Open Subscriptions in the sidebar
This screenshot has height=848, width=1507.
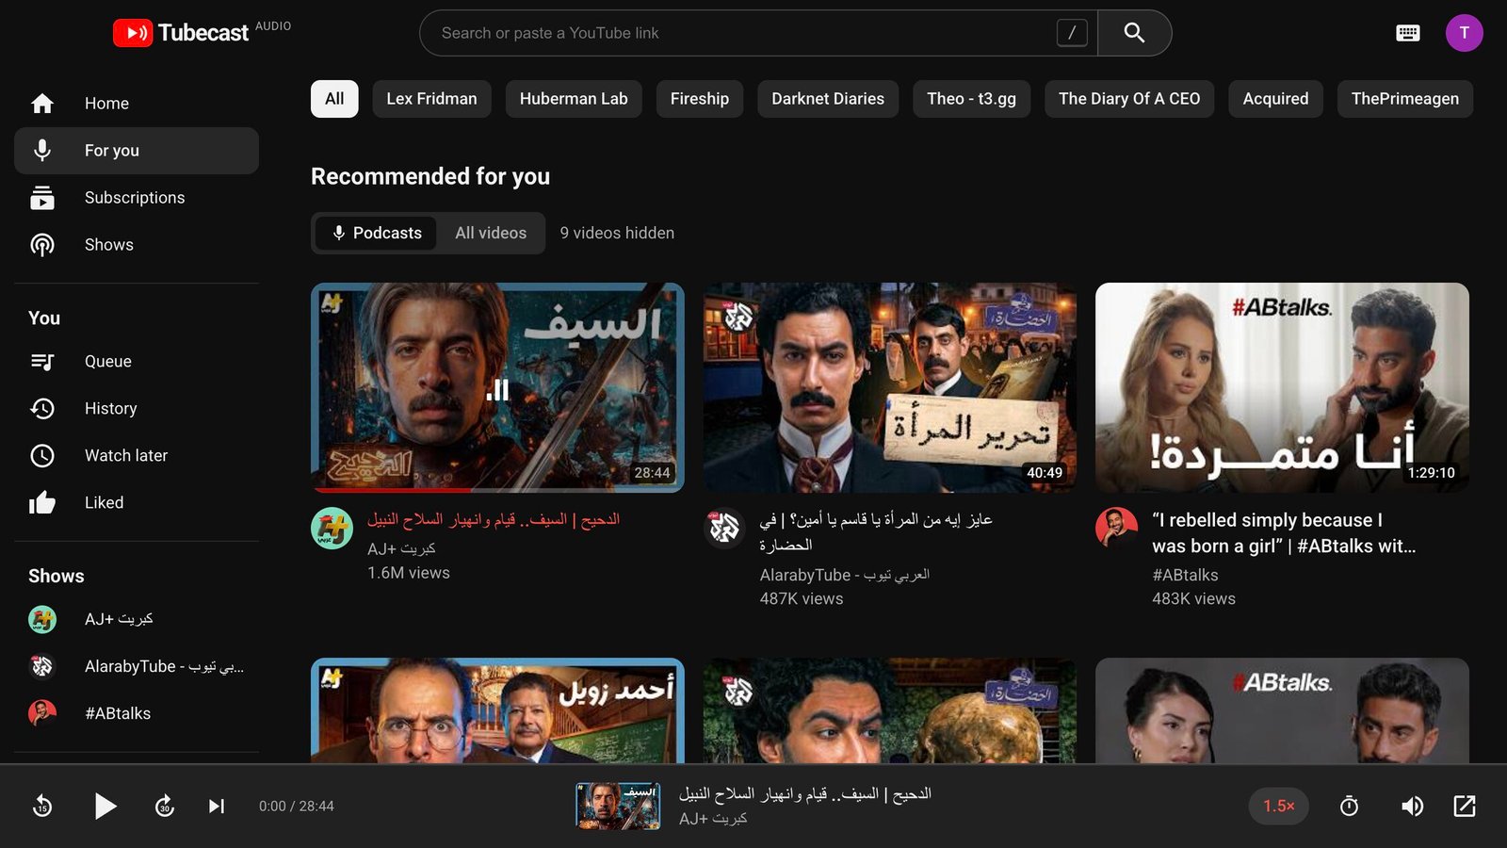pyautogui.click(x=137, y=198)
